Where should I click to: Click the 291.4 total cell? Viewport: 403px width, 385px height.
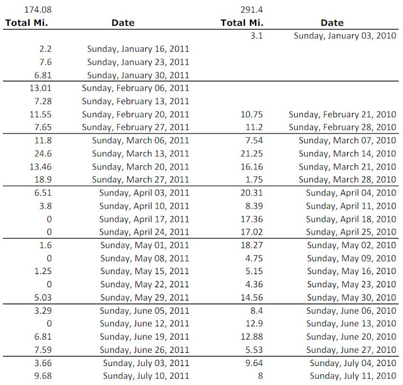tap(252, 10)
